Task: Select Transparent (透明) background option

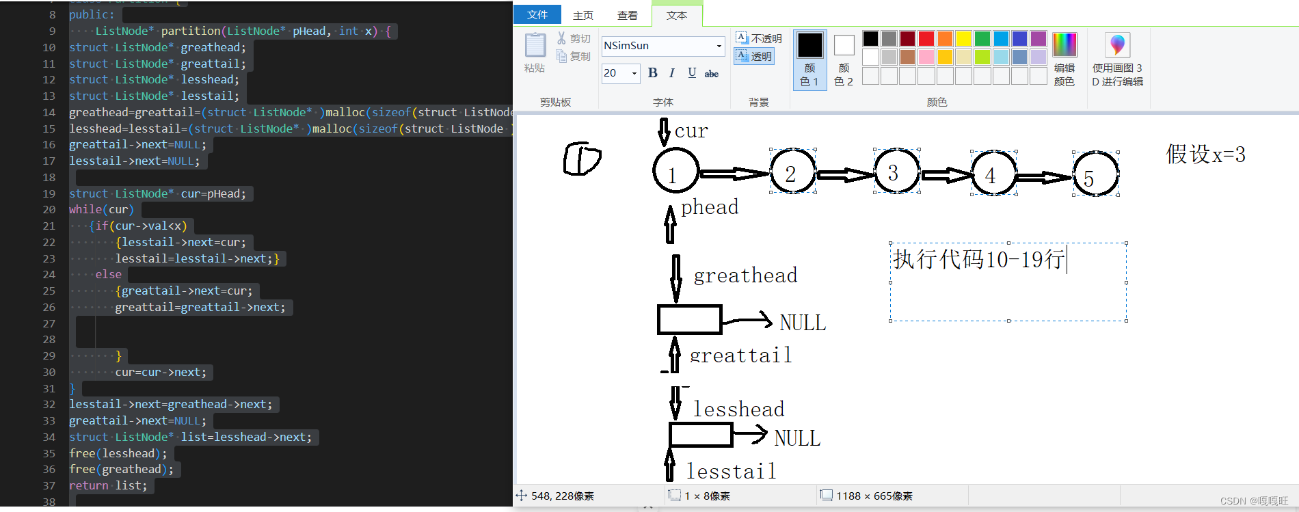Action: [754, 56]
